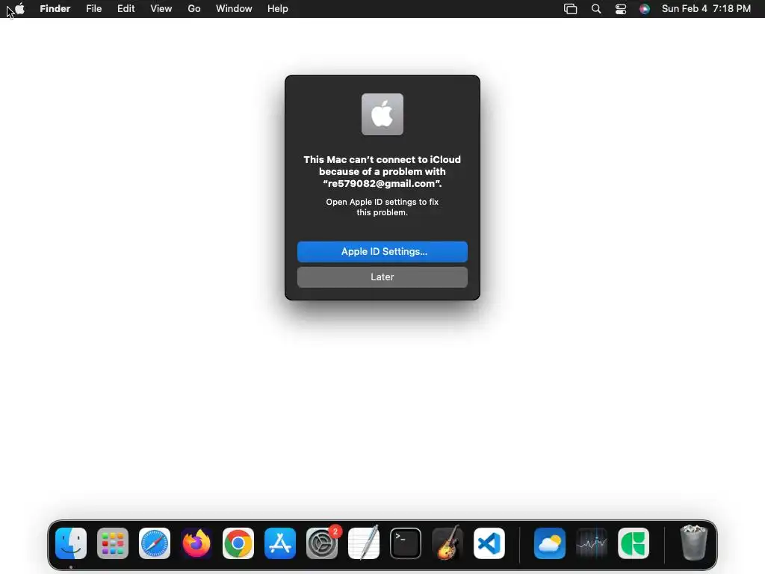Open the App Store from the Dock
This screenshot has width=765, height=574.
(280, 543)
